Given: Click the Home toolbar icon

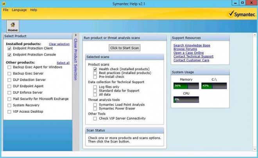Looking at the screenshot, I should [x=13, y=26].
